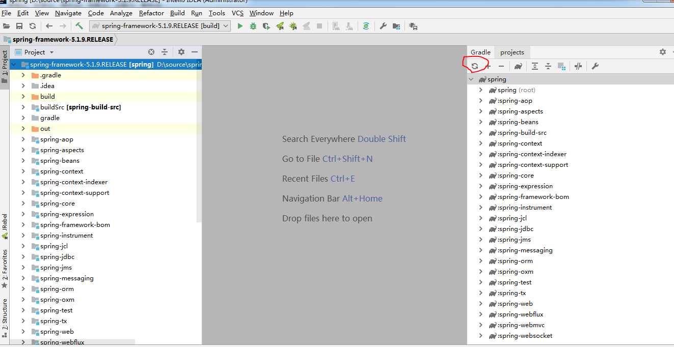The height and width of the screenshot is (347, 674).
Task: Hide the Project tool window
Action: click(x=194, y=52)
